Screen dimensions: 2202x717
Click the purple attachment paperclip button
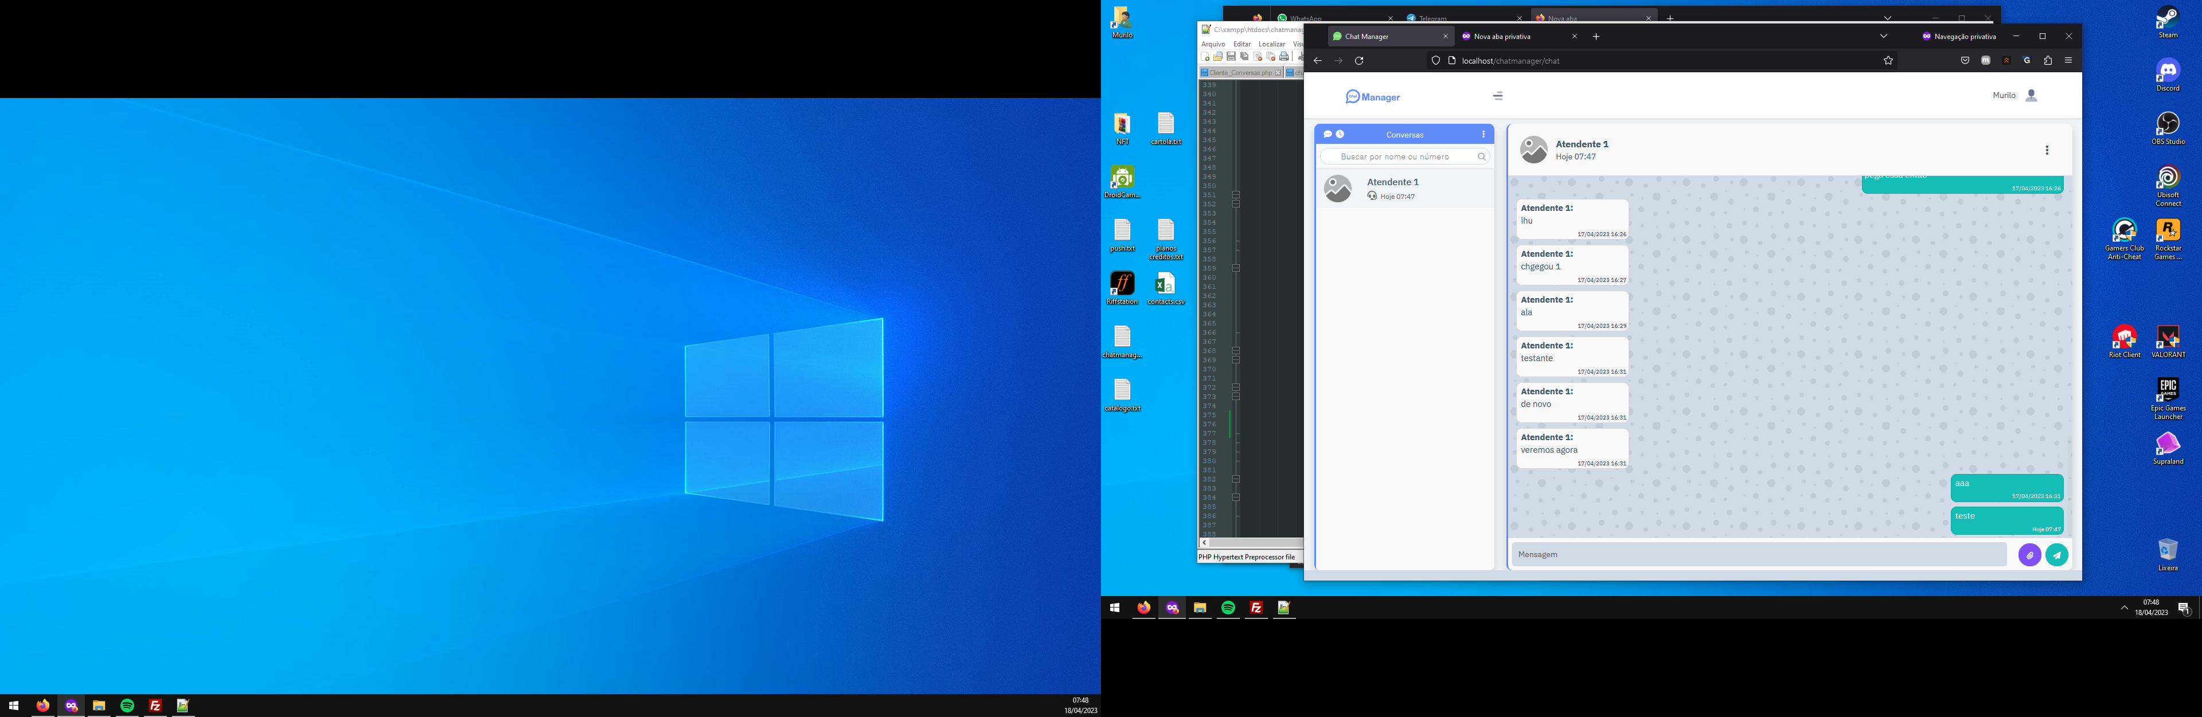[x=2029, y=555]
